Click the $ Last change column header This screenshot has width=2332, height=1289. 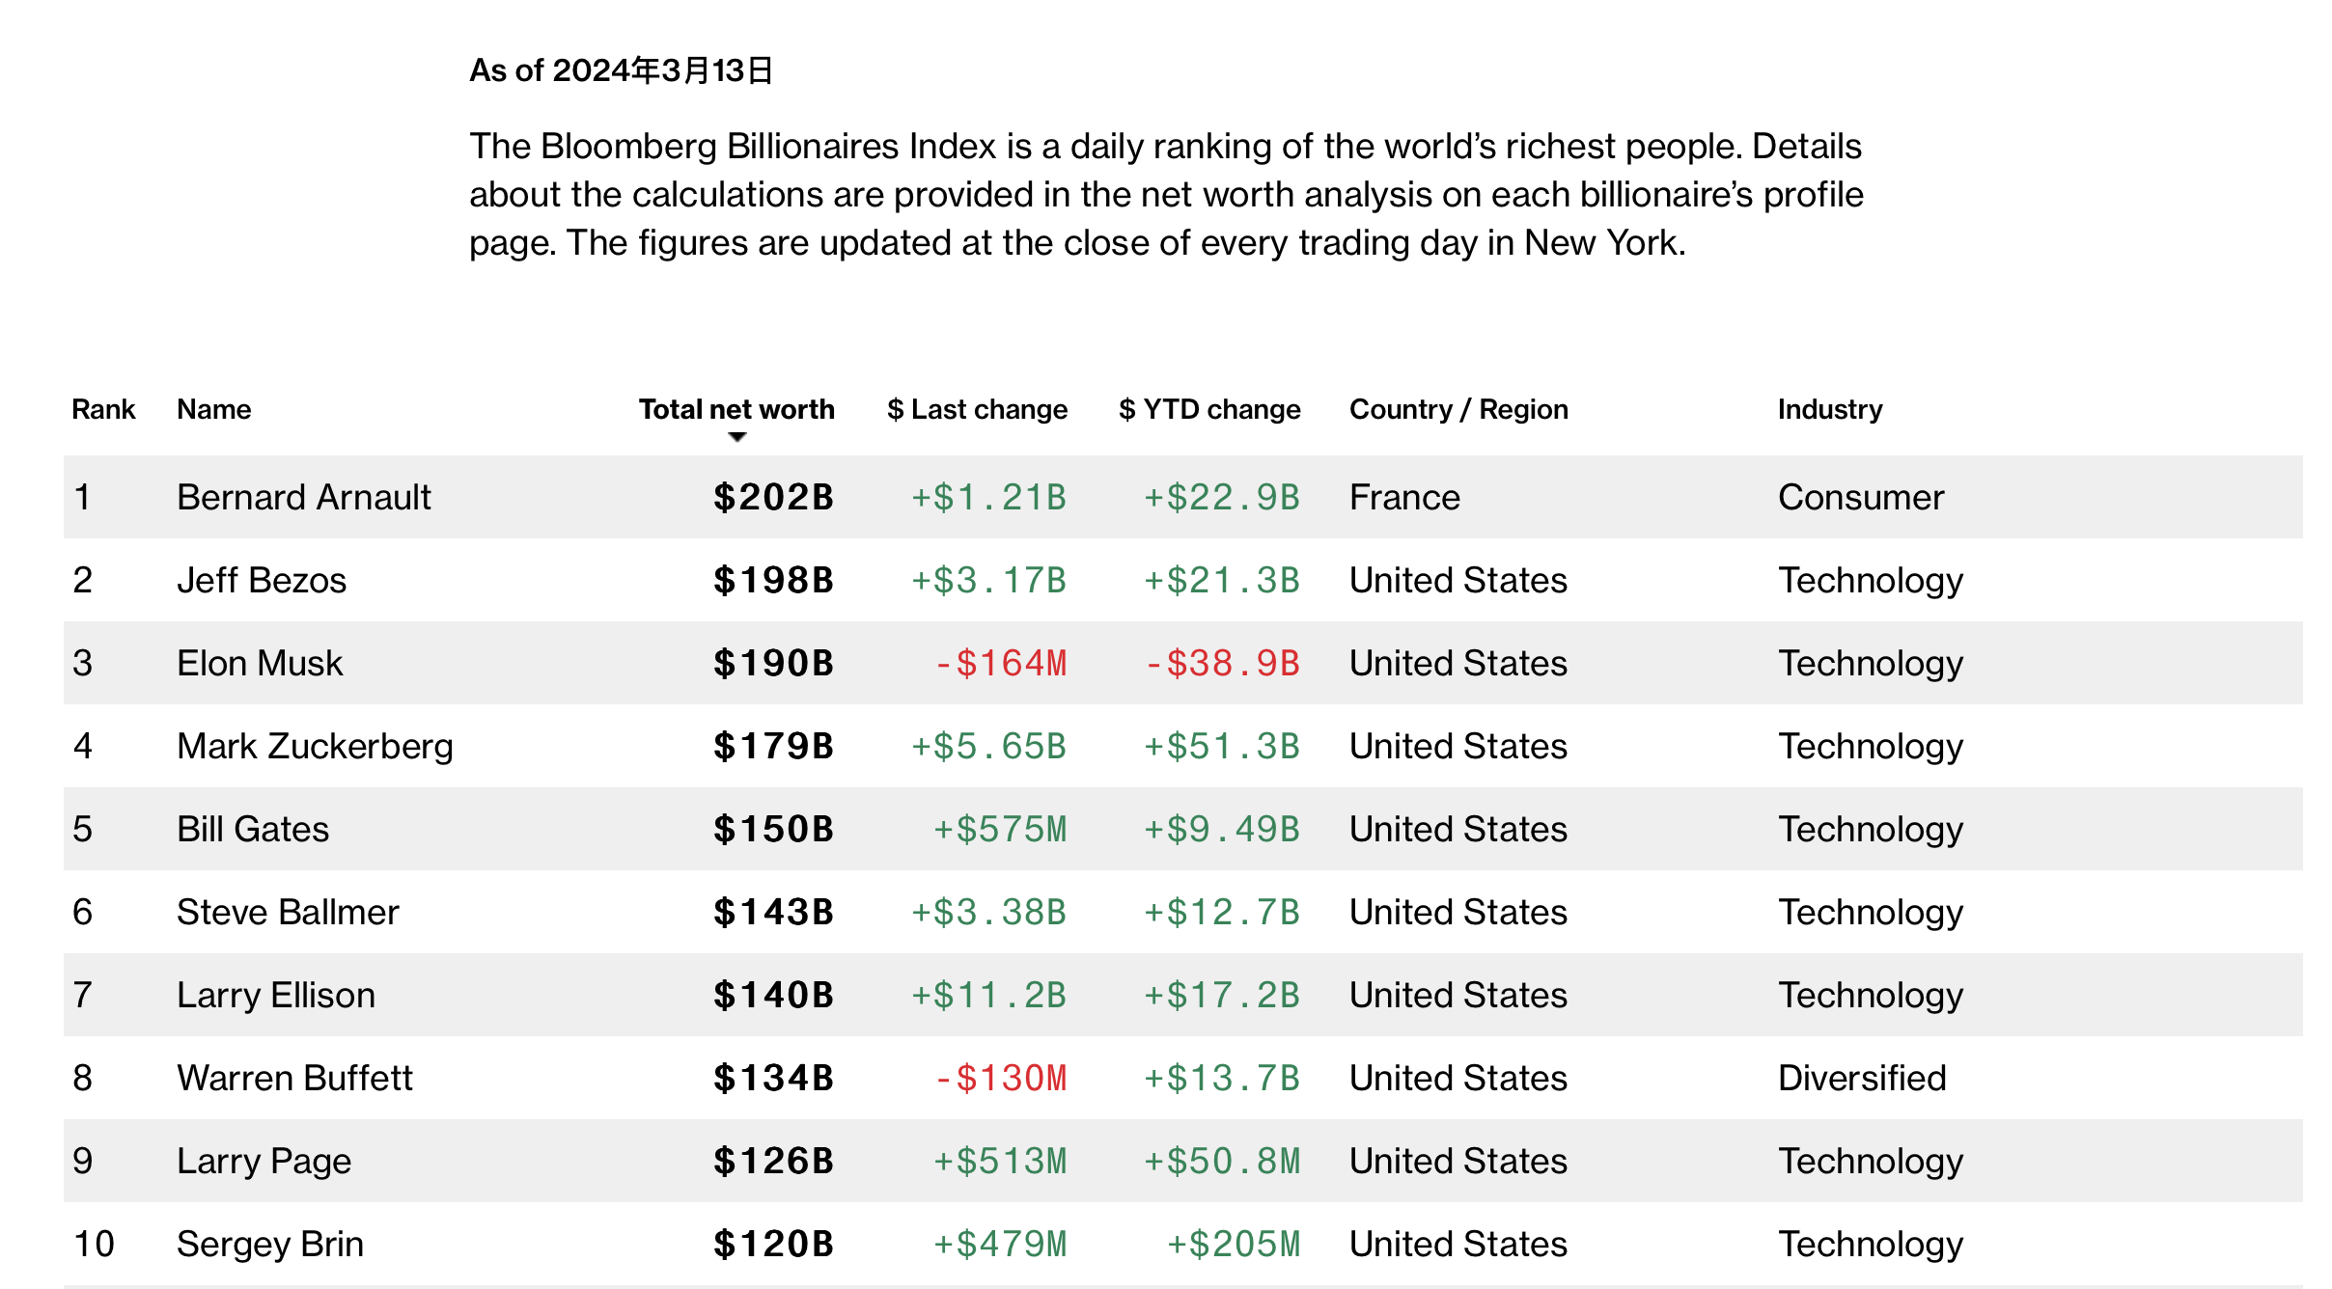click(977, 409)
